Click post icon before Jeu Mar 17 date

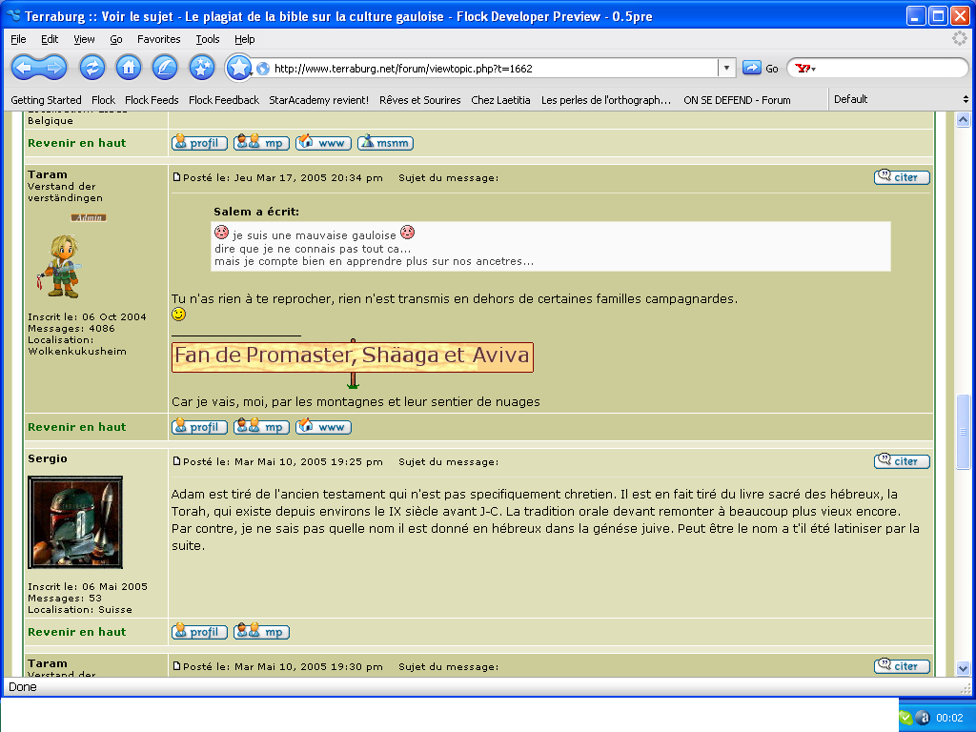click(x=176, y=177)
